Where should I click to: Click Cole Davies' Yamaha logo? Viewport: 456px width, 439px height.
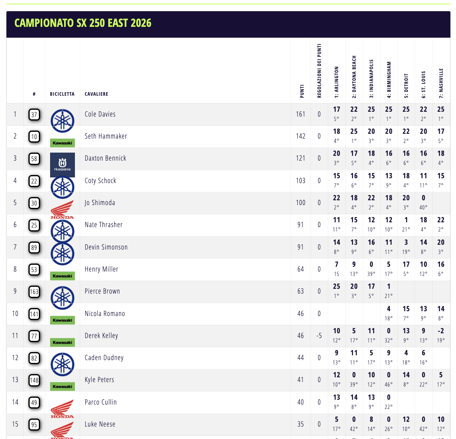coord(63,120)
